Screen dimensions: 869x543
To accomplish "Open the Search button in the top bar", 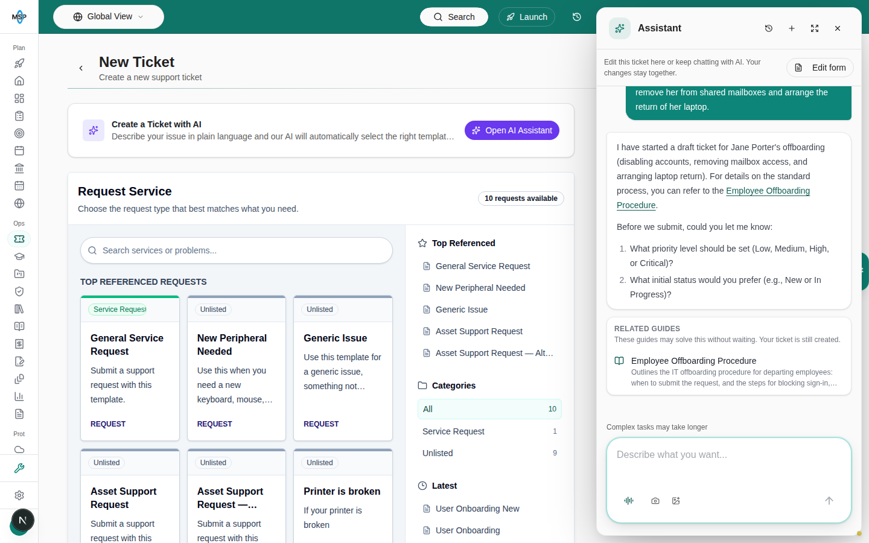I will click(x=454, y=17).
